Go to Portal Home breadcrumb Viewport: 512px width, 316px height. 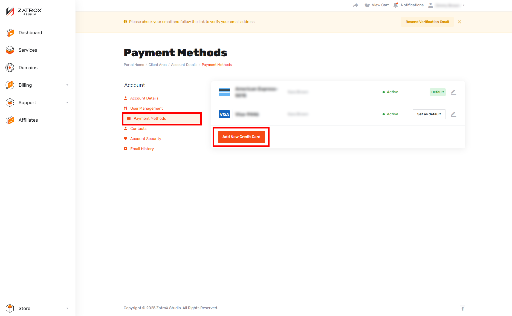(x=134, y=65)
